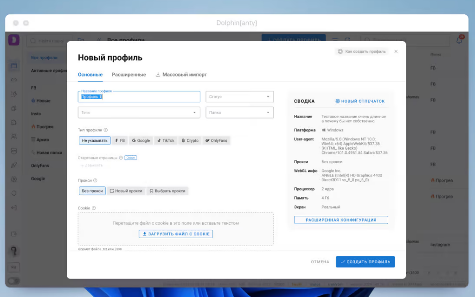Open the gear settings icon in sidebar
Screen dimensions: 475x297
pos(13,179)
